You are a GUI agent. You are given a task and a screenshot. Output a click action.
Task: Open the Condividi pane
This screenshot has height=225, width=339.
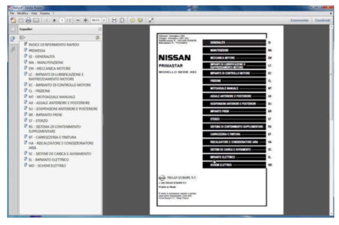[x=322, y=20]
